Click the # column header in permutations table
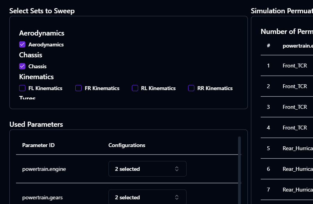The height and width of the screenshot is (204, 313). coord(269,46)
